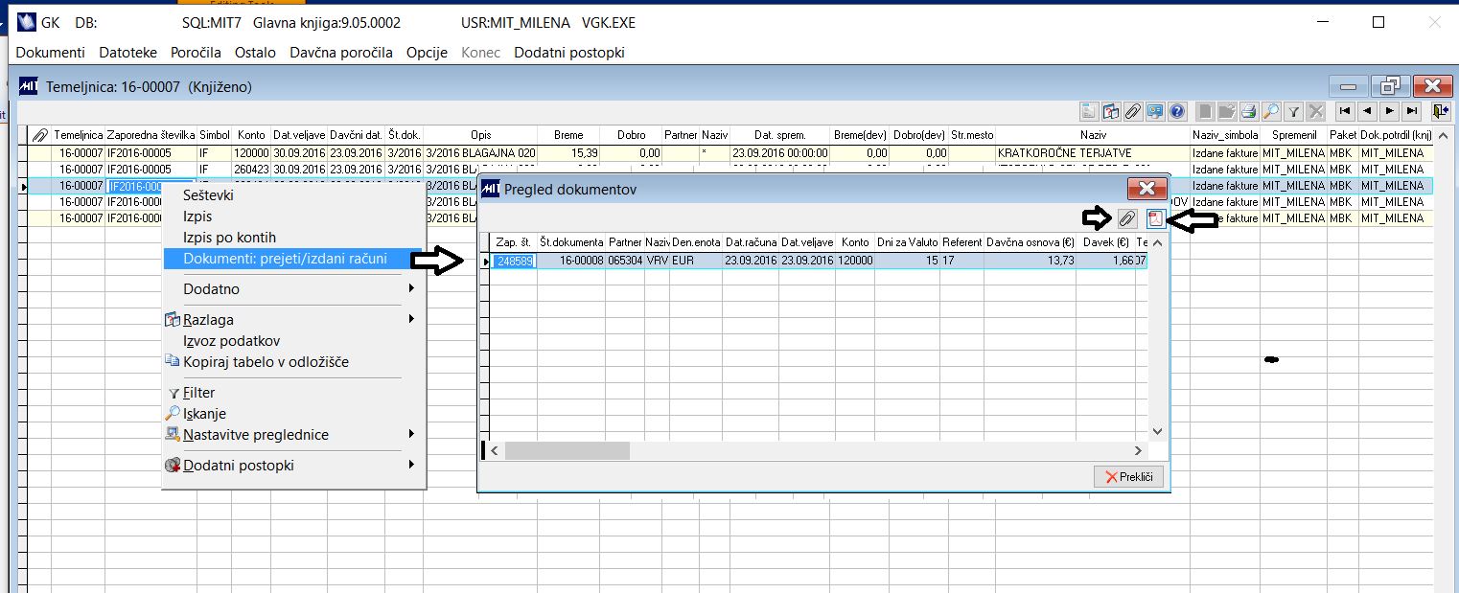Click paperclip icon in Pregled dokumentov dialog
The image size is (1459, 593).
pyautogui.click(x=1126, y=219)
